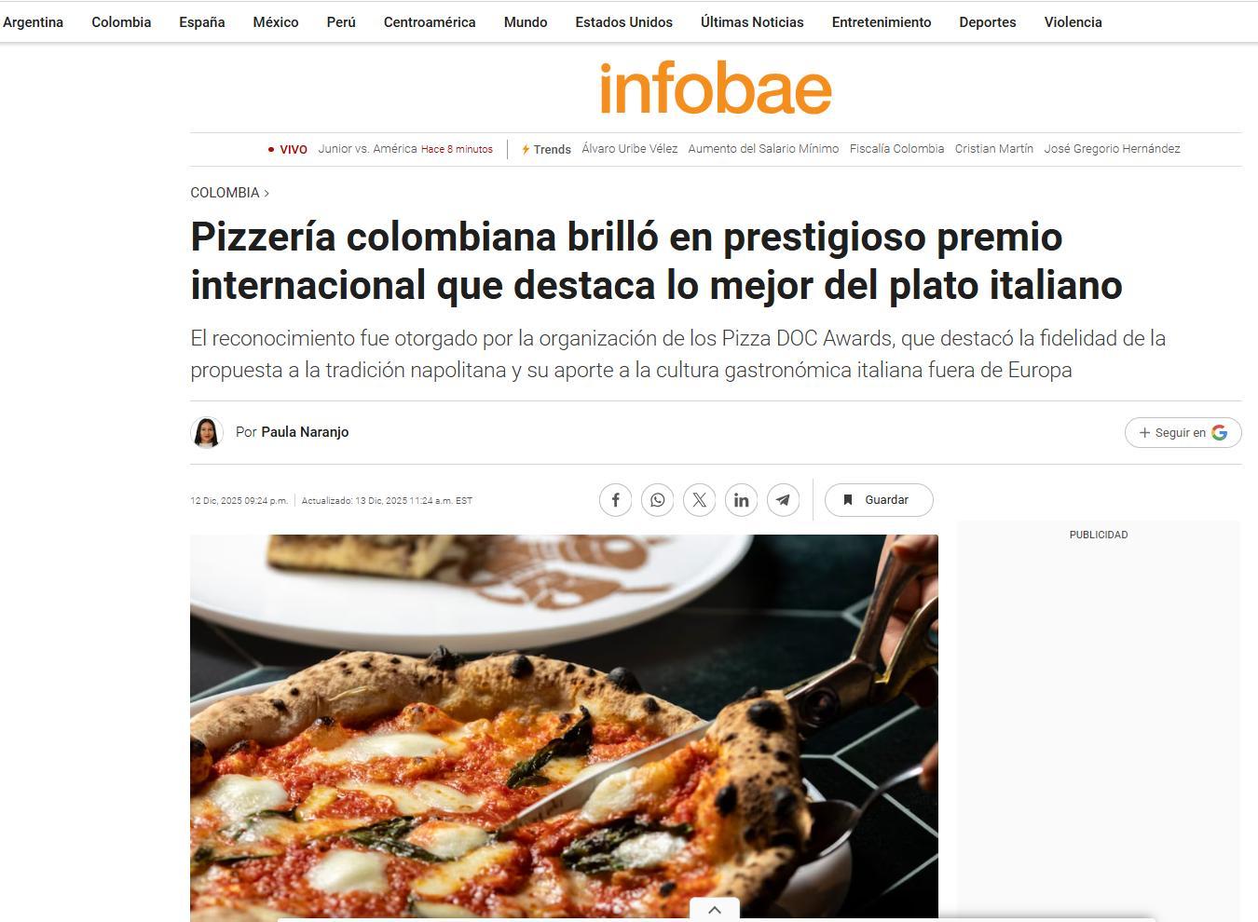The height and width of the screenshot is (922, 1258).
Task: Expand the bottom panel chevron up
Action: [x=715, y=910]
